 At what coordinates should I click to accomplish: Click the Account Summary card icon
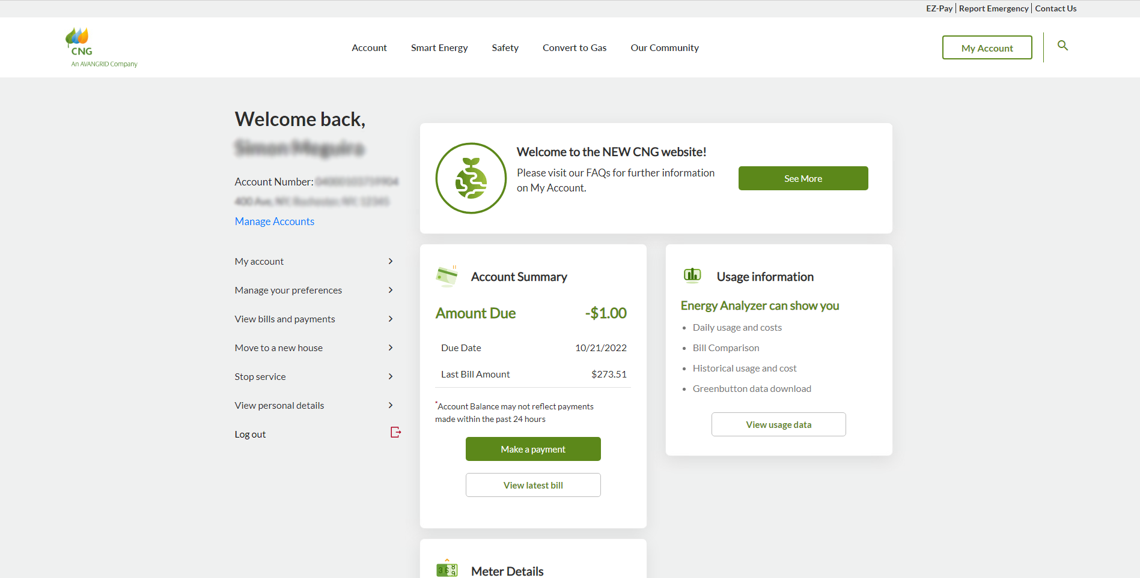447,276
